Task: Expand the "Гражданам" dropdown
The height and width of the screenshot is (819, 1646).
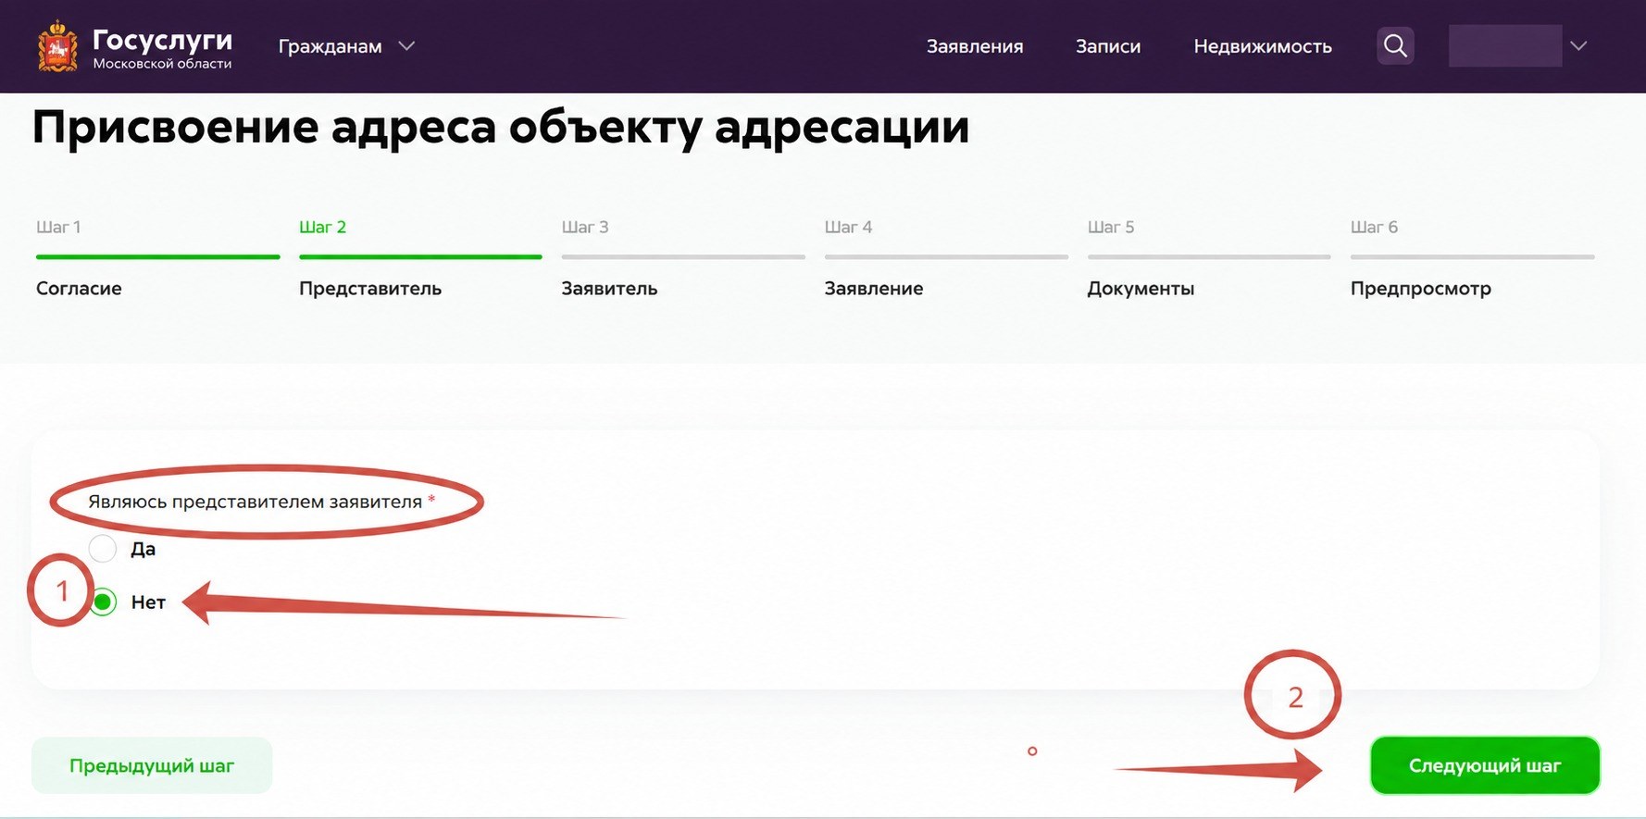Action: (x=346, y=46)
